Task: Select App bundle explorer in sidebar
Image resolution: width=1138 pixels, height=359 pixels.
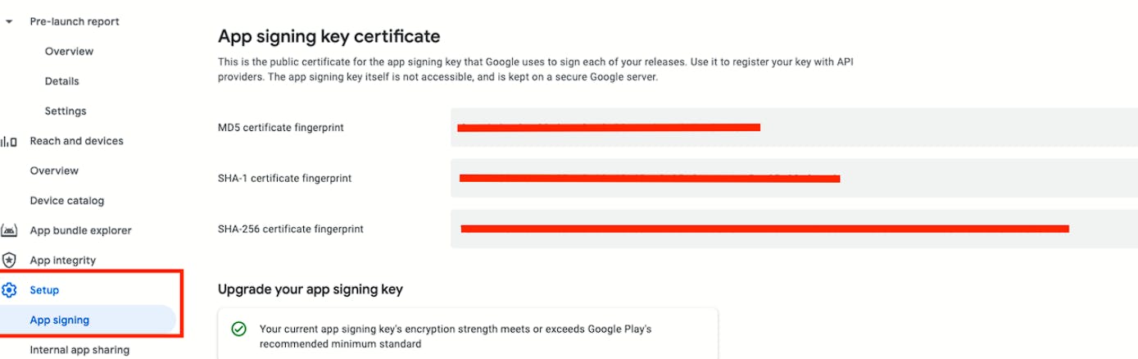Action: pos(80,230)
